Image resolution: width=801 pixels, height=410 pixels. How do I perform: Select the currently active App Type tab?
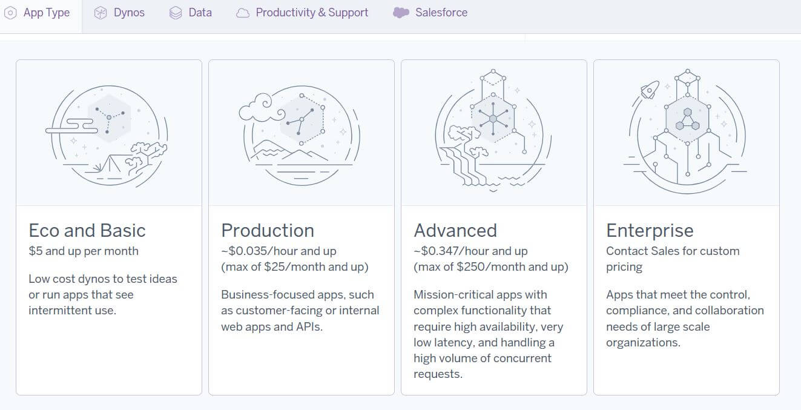point(38,12)
